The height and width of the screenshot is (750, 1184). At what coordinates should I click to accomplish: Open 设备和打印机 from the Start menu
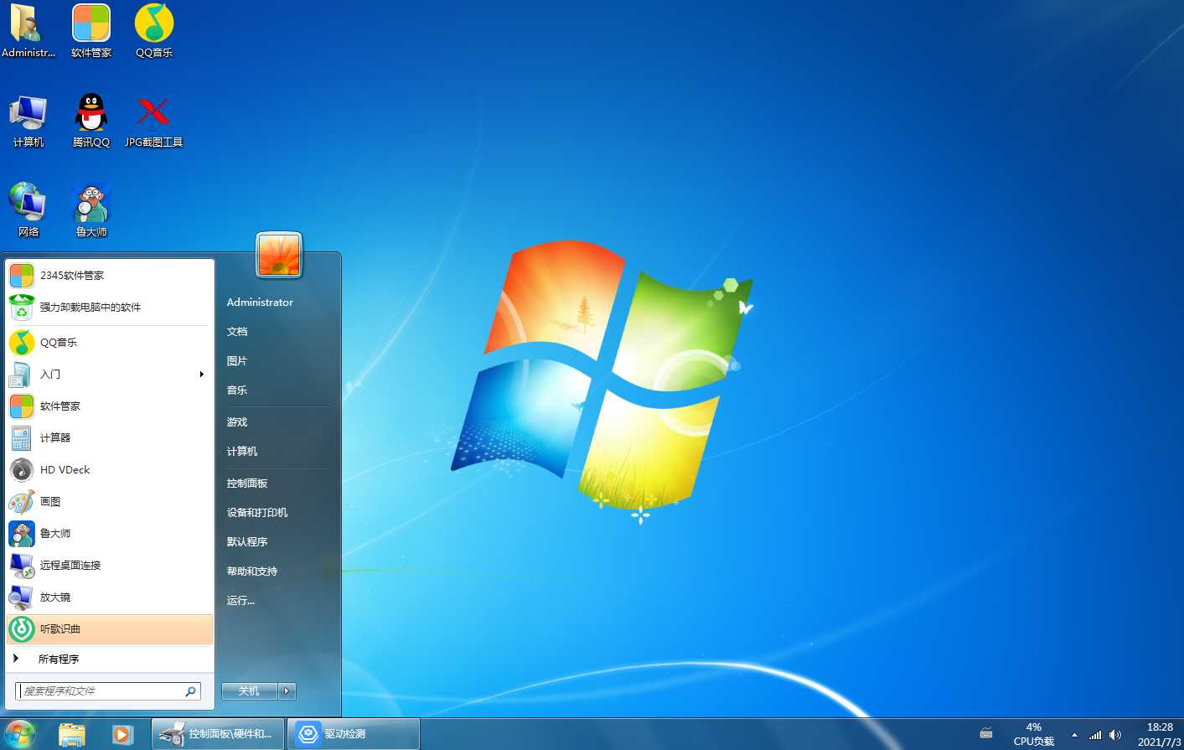tap(257, 513)
